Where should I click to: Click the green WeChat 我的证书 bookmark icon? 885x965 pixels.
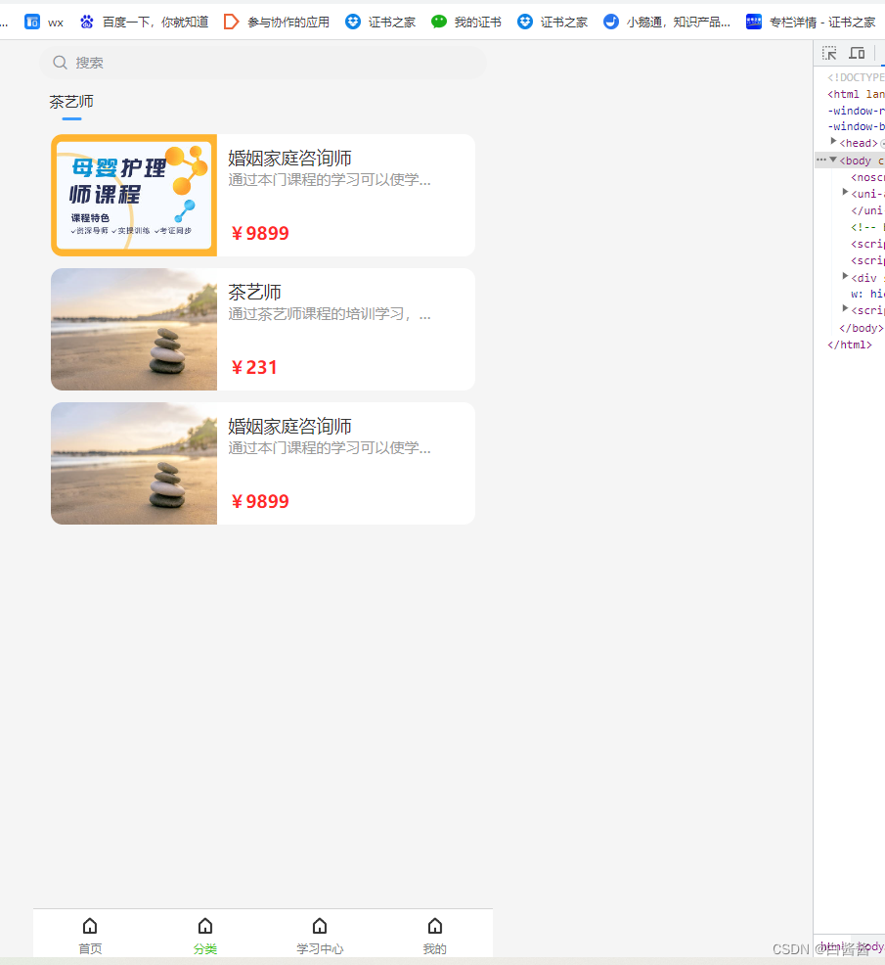tap(438, 21)
